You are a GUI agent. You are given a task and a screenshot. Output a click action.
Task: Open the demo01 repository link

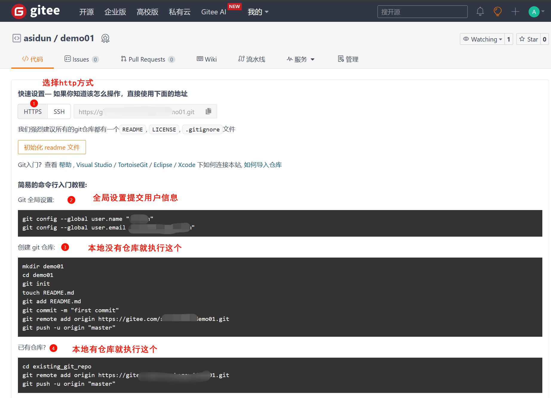(x=77, y=38)
